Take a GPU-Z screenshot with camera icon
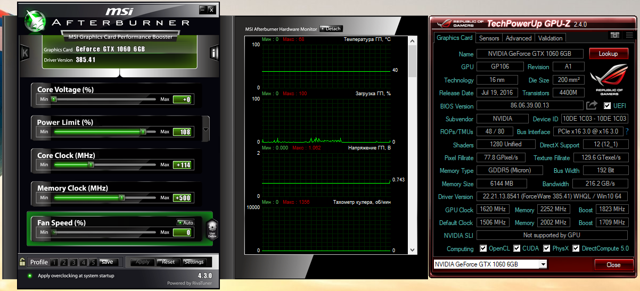This screenshot has width=640, height=291. point(615,35)
